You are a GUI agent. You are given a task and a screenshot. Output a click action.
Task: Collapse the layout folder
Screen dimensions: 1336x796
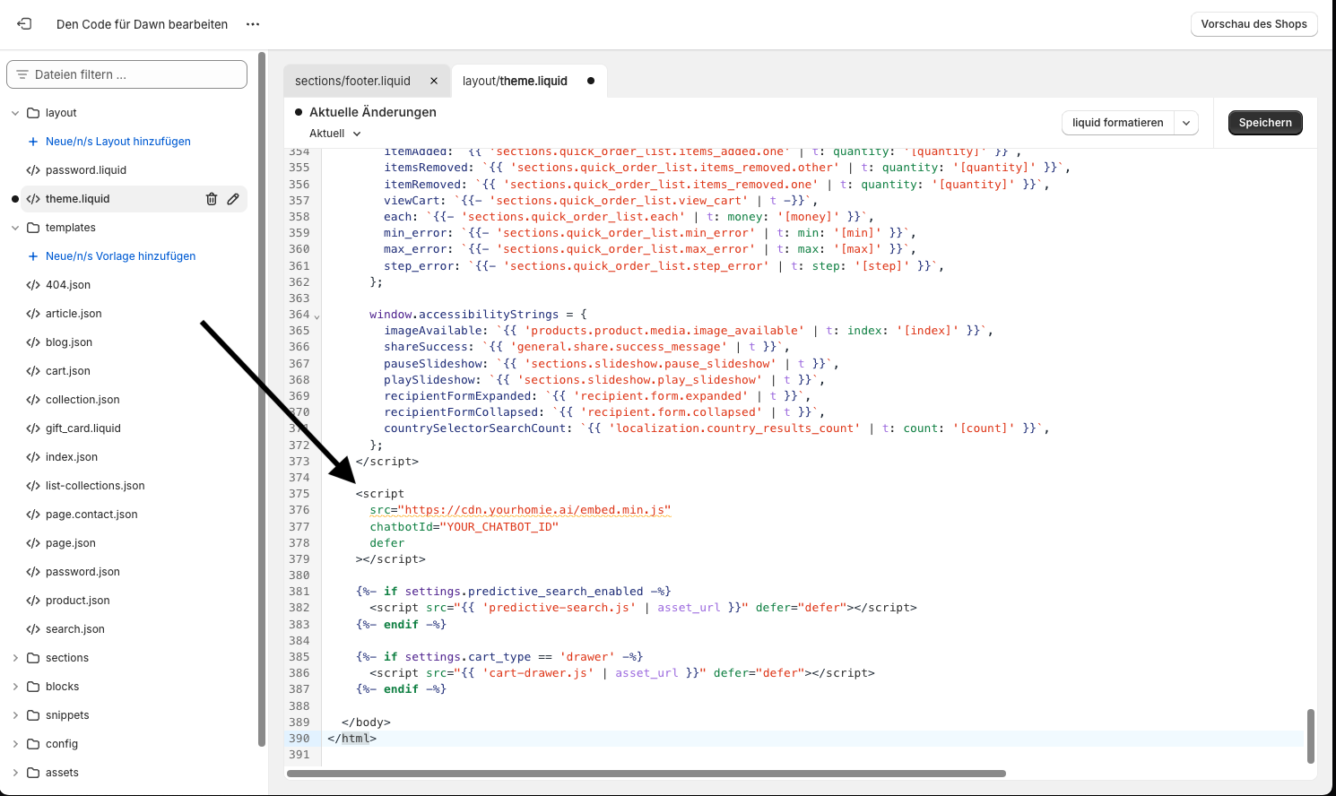[x=14, y=112]
